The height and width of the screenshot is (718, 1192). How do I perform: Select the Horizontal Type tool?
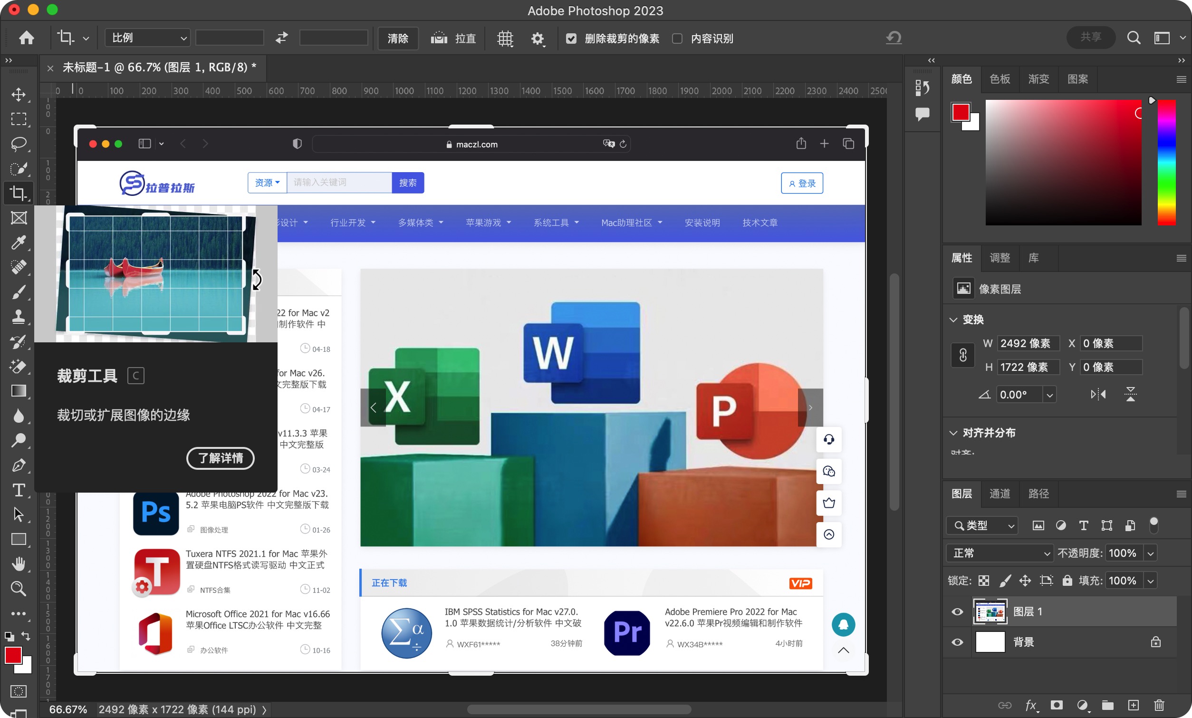coord(19,490)
